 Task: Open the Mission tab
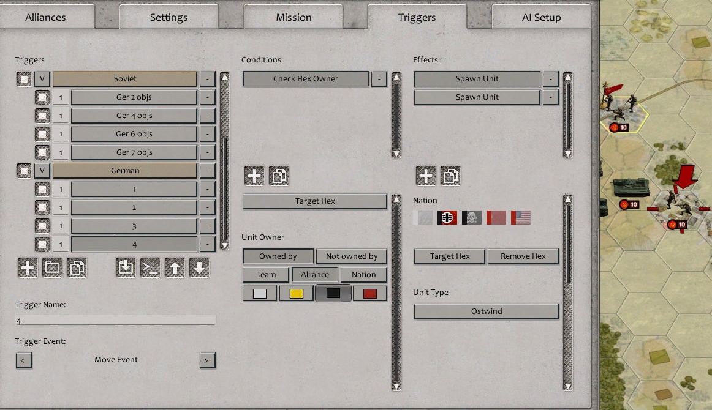click(x=294, y=17)
